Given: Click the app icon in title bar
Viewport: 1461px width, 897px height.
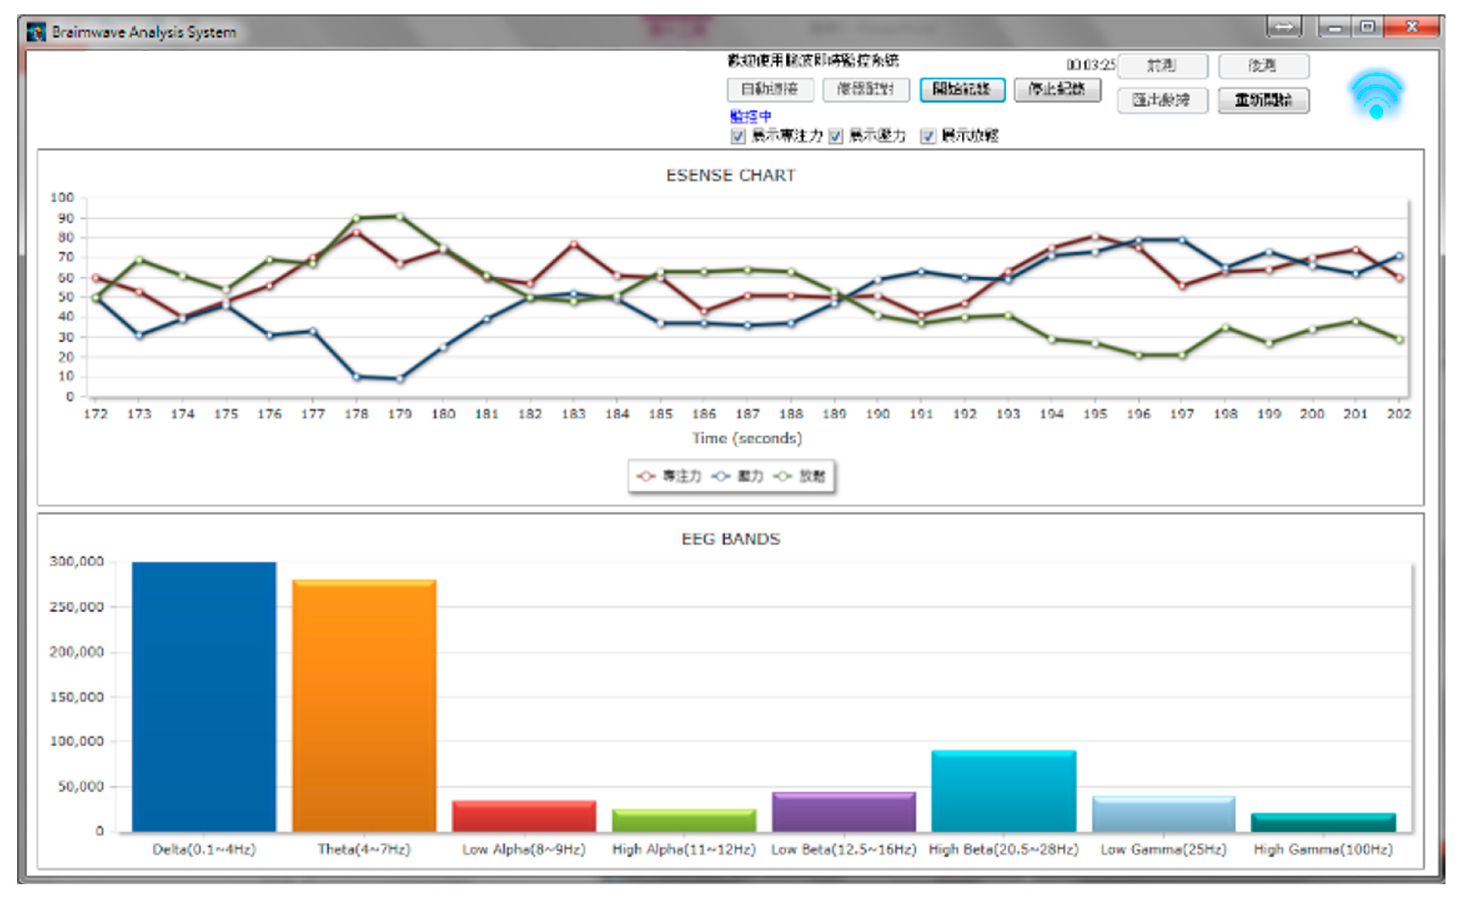Looking at the screenshot, I should coord(36,32).
